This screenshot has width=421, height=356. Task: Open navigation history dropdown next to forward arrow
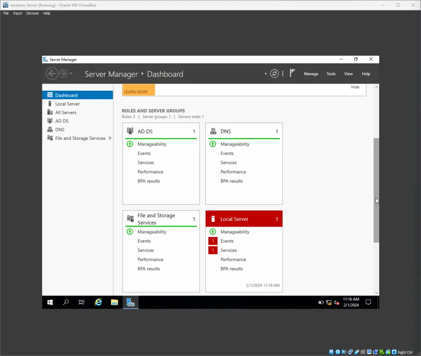[x=71, y=73]
